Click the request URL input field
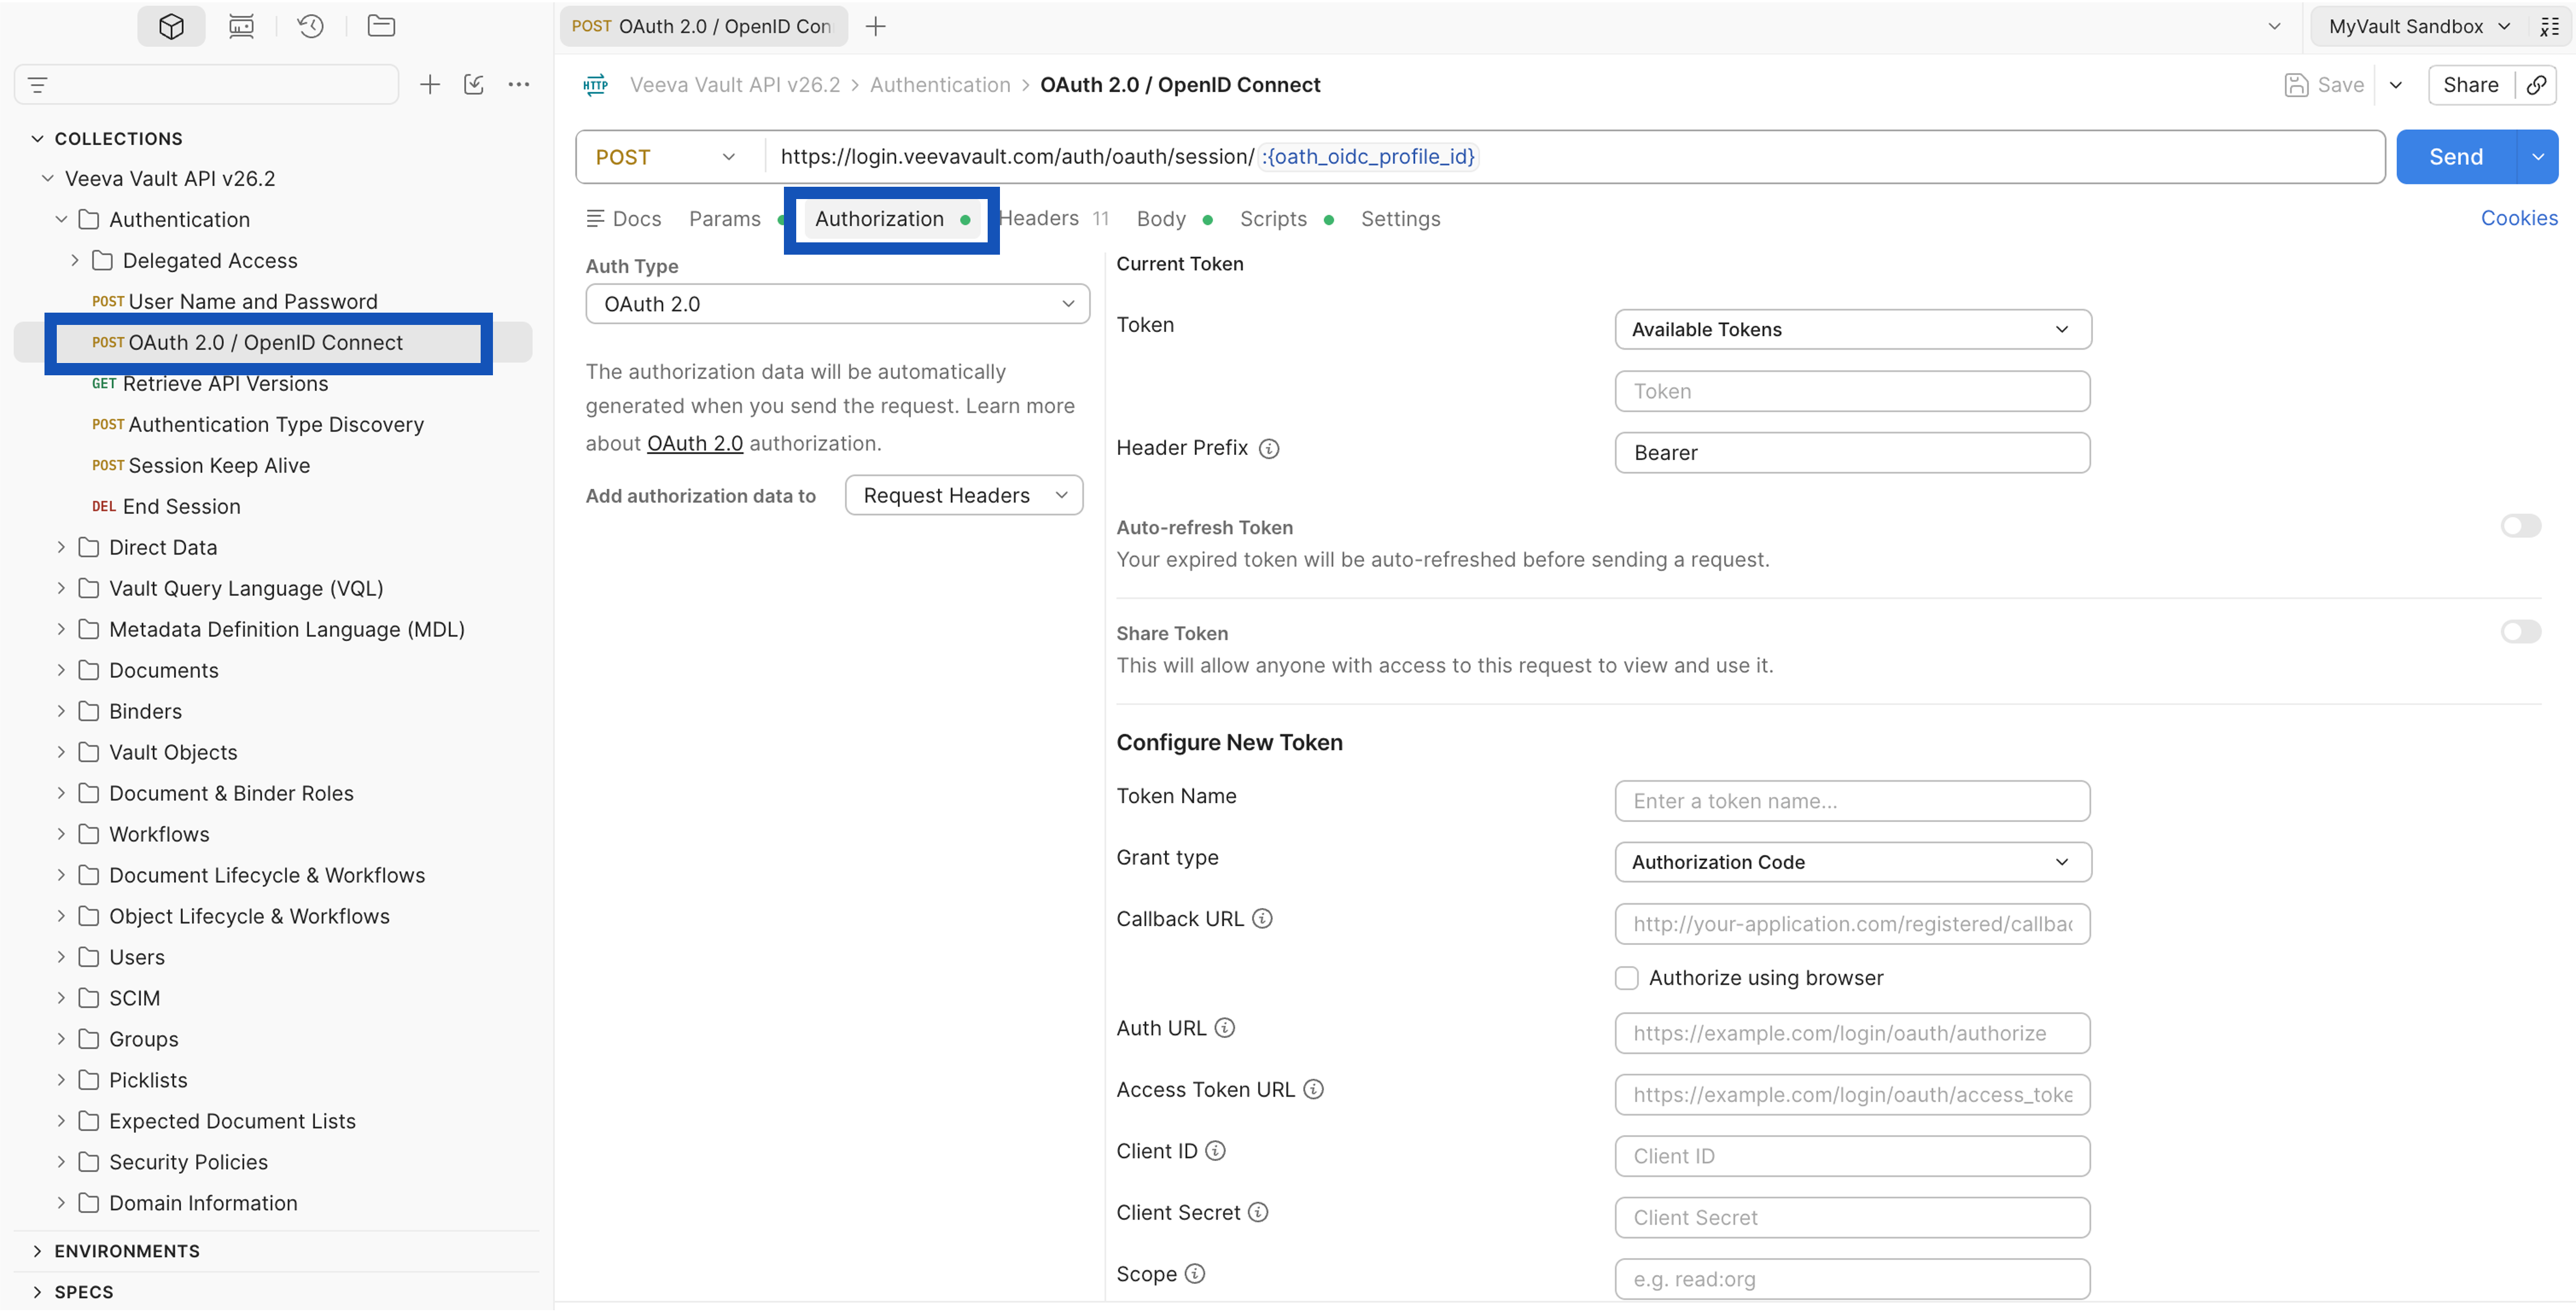The width and height of the screenshot is (2576, 1312). [x=1575, y=157]
